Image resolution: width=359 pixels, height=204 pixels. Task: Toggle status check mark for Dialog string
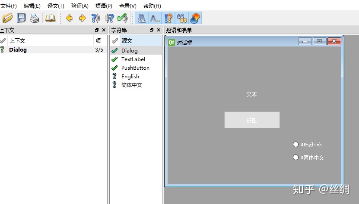point(114,50)
